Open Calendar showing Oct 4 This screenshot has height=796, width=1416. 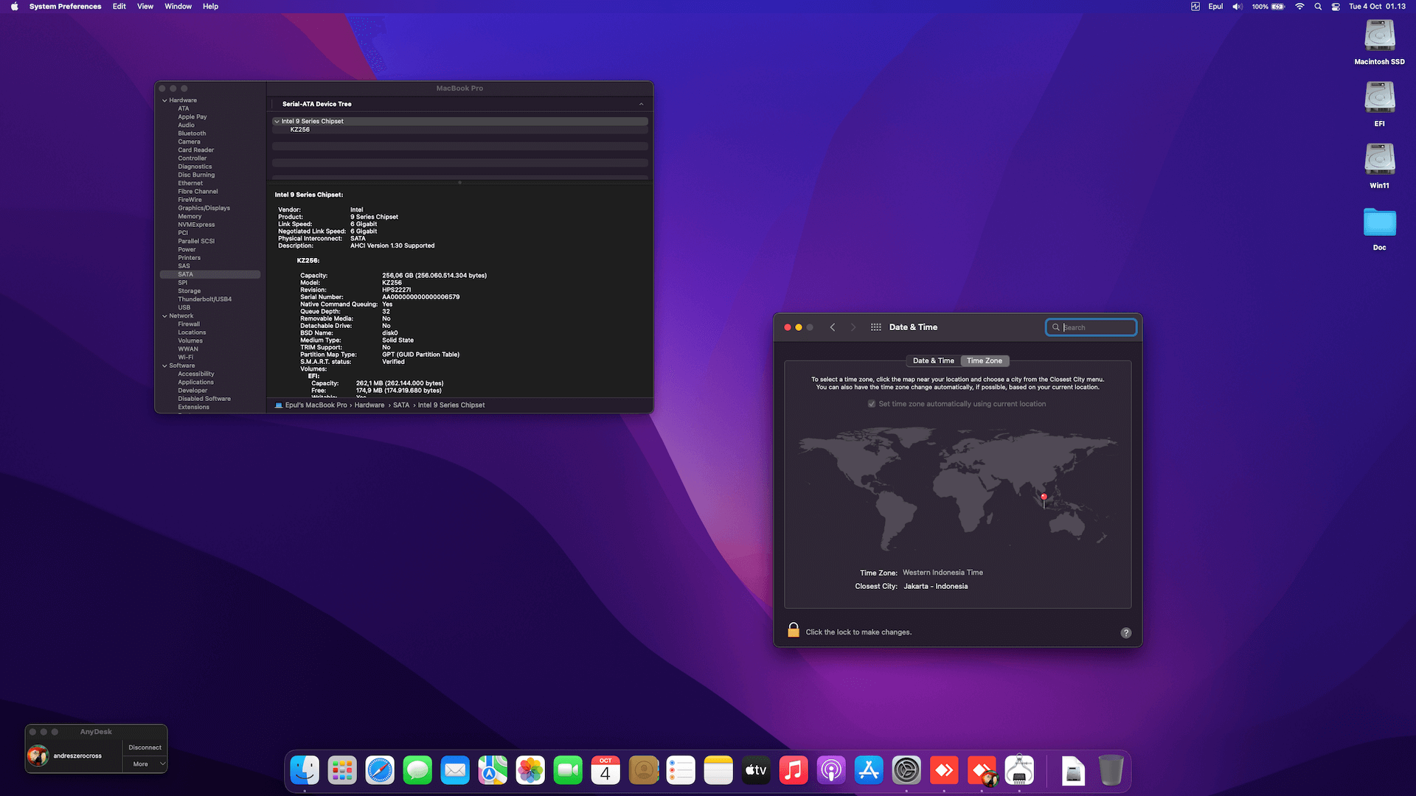pos(605,770)
